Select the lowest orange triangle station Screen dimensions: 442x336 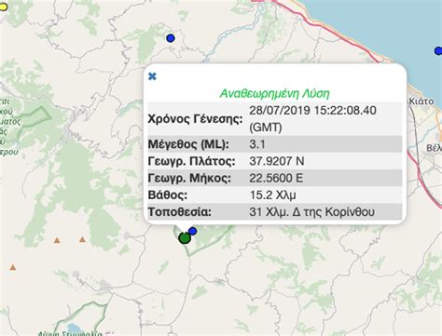pos(13,267)
